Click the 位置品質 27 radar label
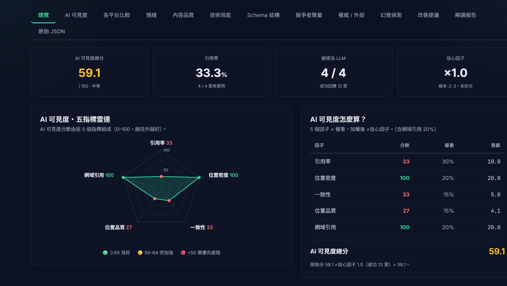 click(x=118, y=227)
